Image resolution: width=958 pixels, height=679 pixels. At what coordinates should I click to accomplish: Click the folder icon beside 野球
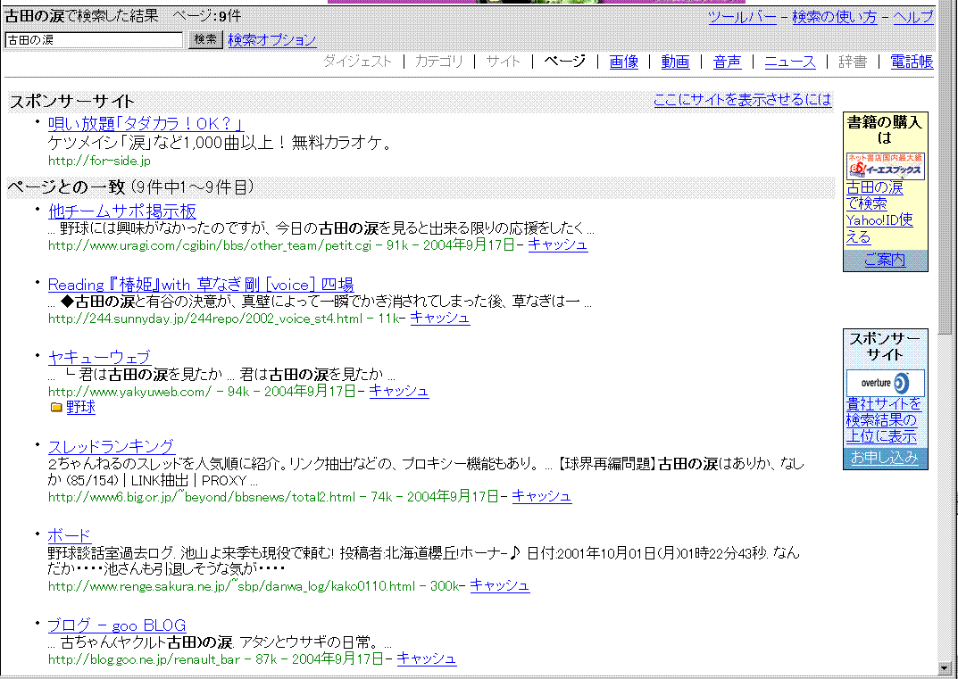56,407
